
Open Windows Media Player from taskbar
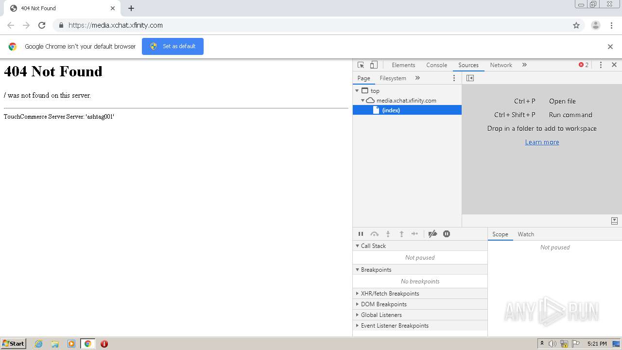point(71,344)
